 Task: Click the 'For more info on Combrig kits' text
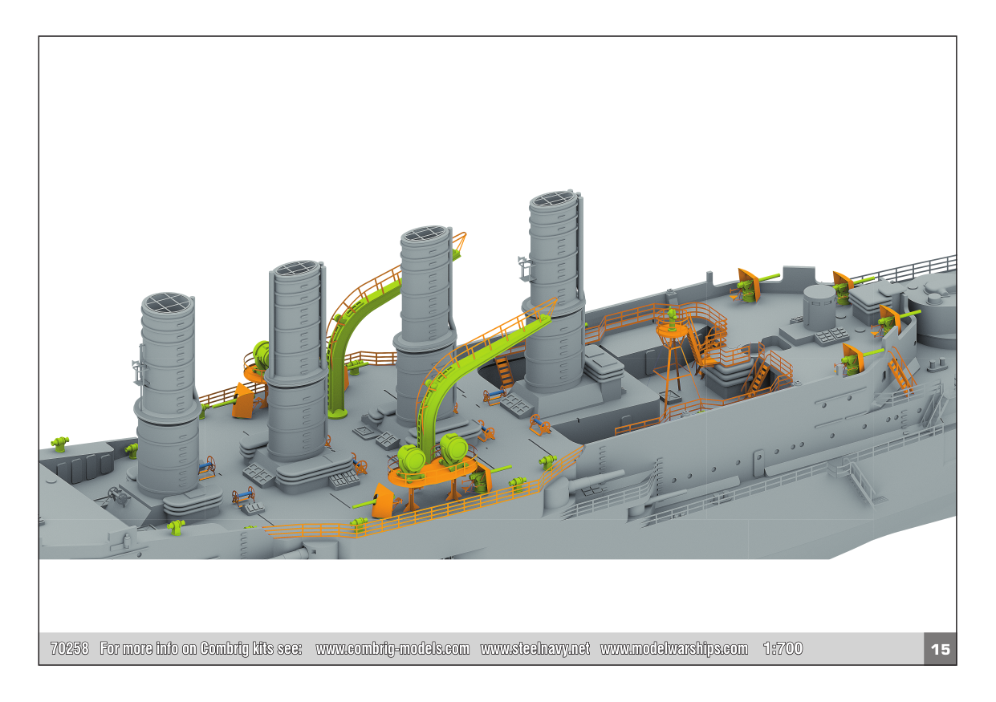tap(201, 648)
